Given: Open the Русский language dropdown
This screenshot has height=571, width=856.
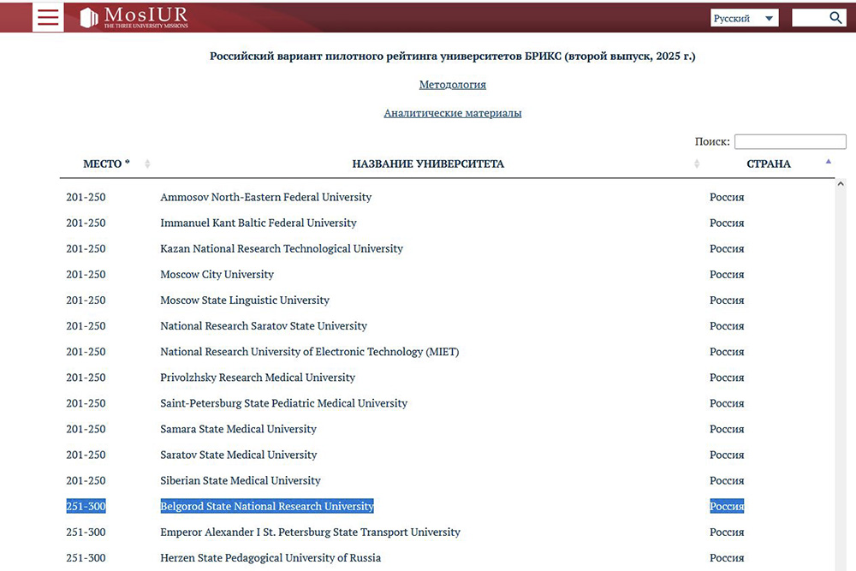Looking at the screenshot, I should (x=744, y=18).
